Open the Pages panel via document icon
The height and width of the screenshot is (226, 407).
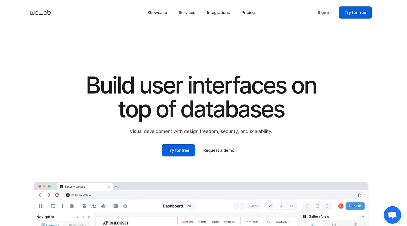[x=72, y=206]
